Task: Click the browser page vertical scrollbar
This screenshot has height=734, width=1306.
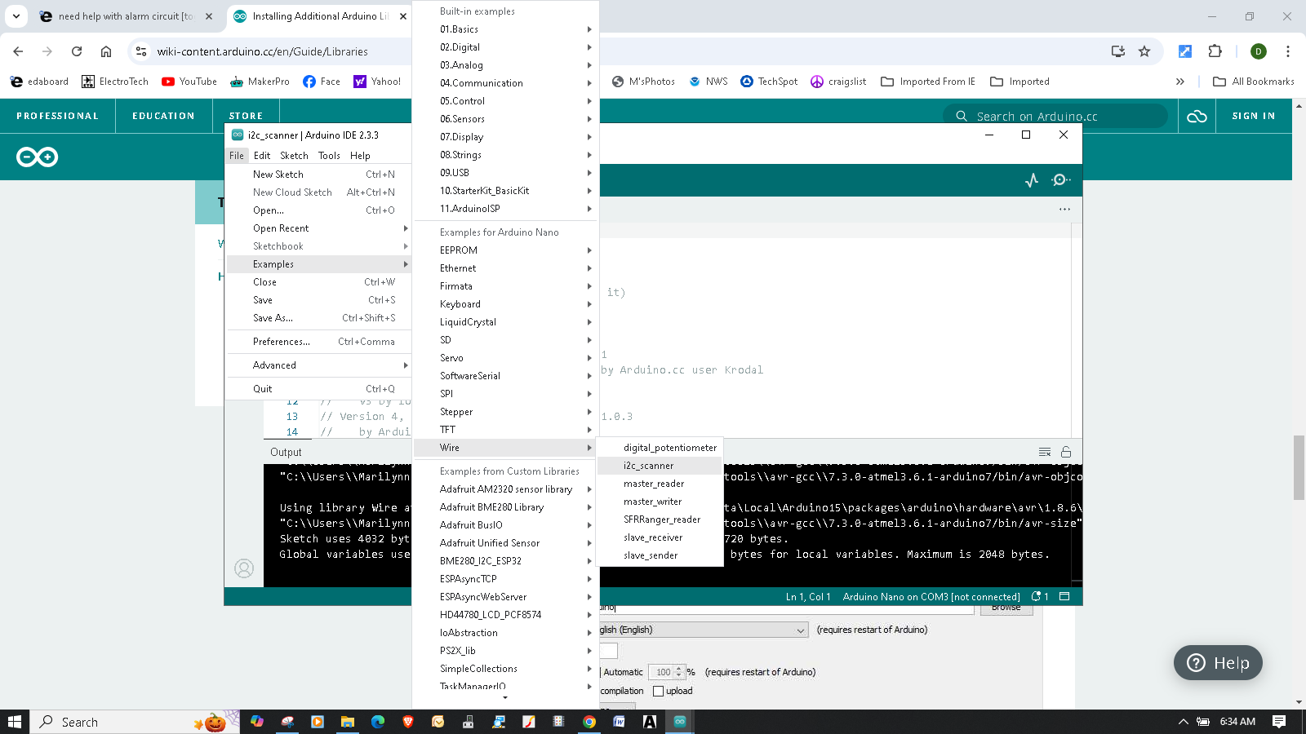Action: [x=1299, y=467]
